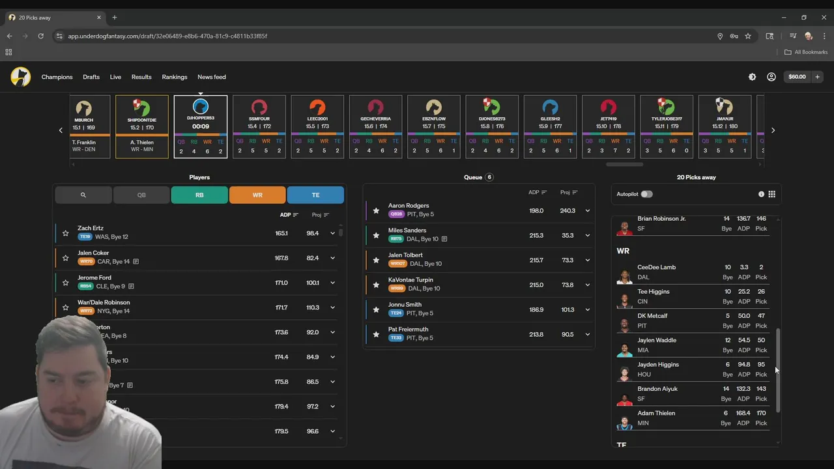Open the Champions menu

(57, 77)
